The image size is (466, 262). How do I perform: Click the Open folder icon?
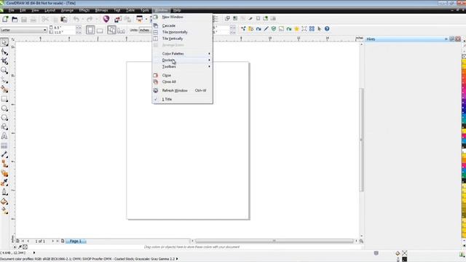(x=15, y=20)
